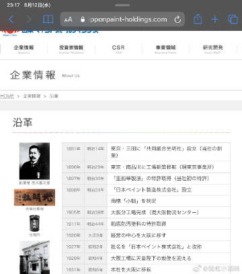Tap the padlock icon in address bar

click(83, 19)
